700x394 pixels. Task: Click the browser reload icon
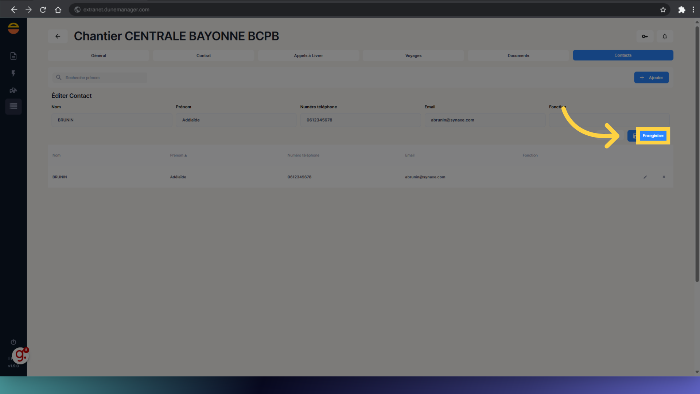tap(43, 10)
